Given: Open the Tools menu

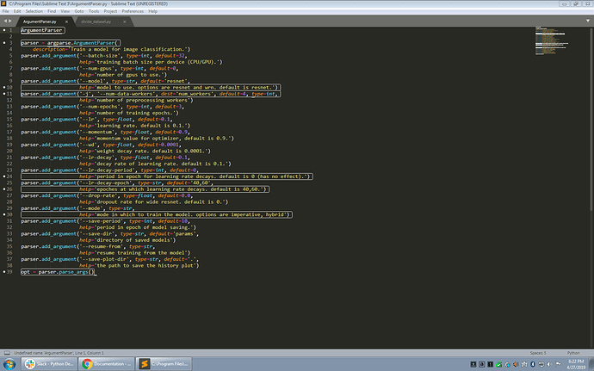Looking at the screenshot, I should (x=94, y=11).
